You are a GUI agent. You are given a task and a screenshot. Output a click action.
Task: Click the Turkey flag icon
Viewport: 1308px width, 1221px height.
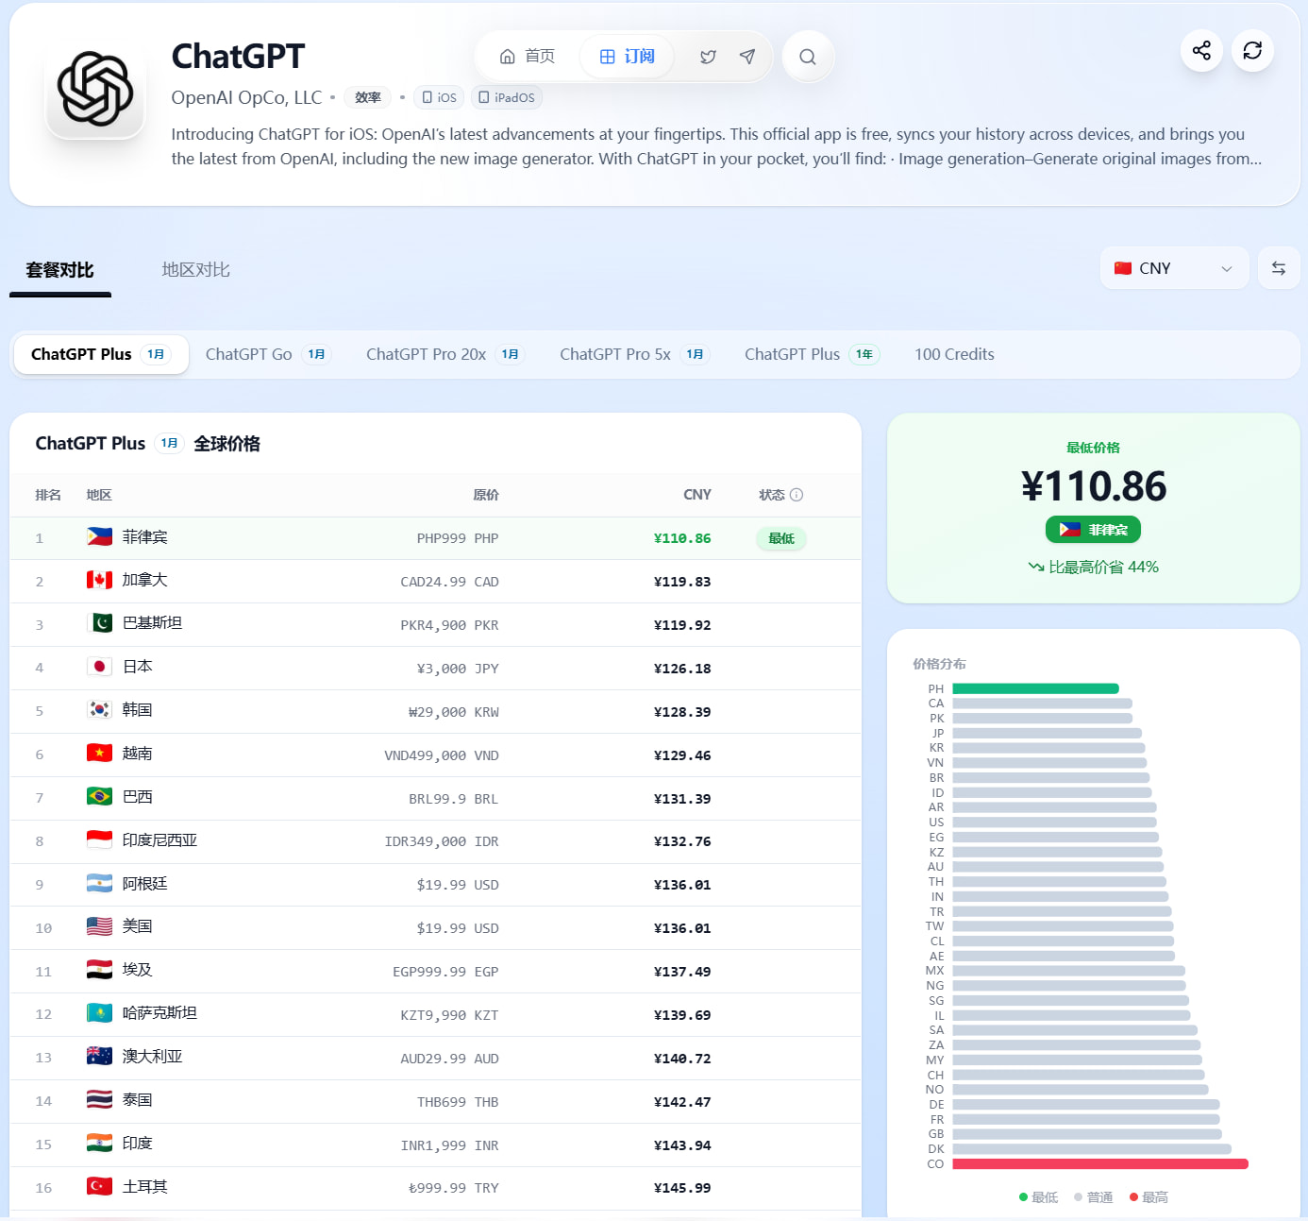pyautogui.click(x=99, y=1187)
